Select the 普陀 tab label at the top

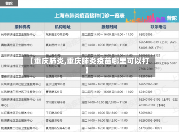coord(9,3)
